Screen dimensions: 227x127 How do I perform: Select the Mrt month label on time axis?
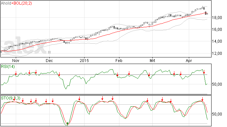tap(152, 60)
